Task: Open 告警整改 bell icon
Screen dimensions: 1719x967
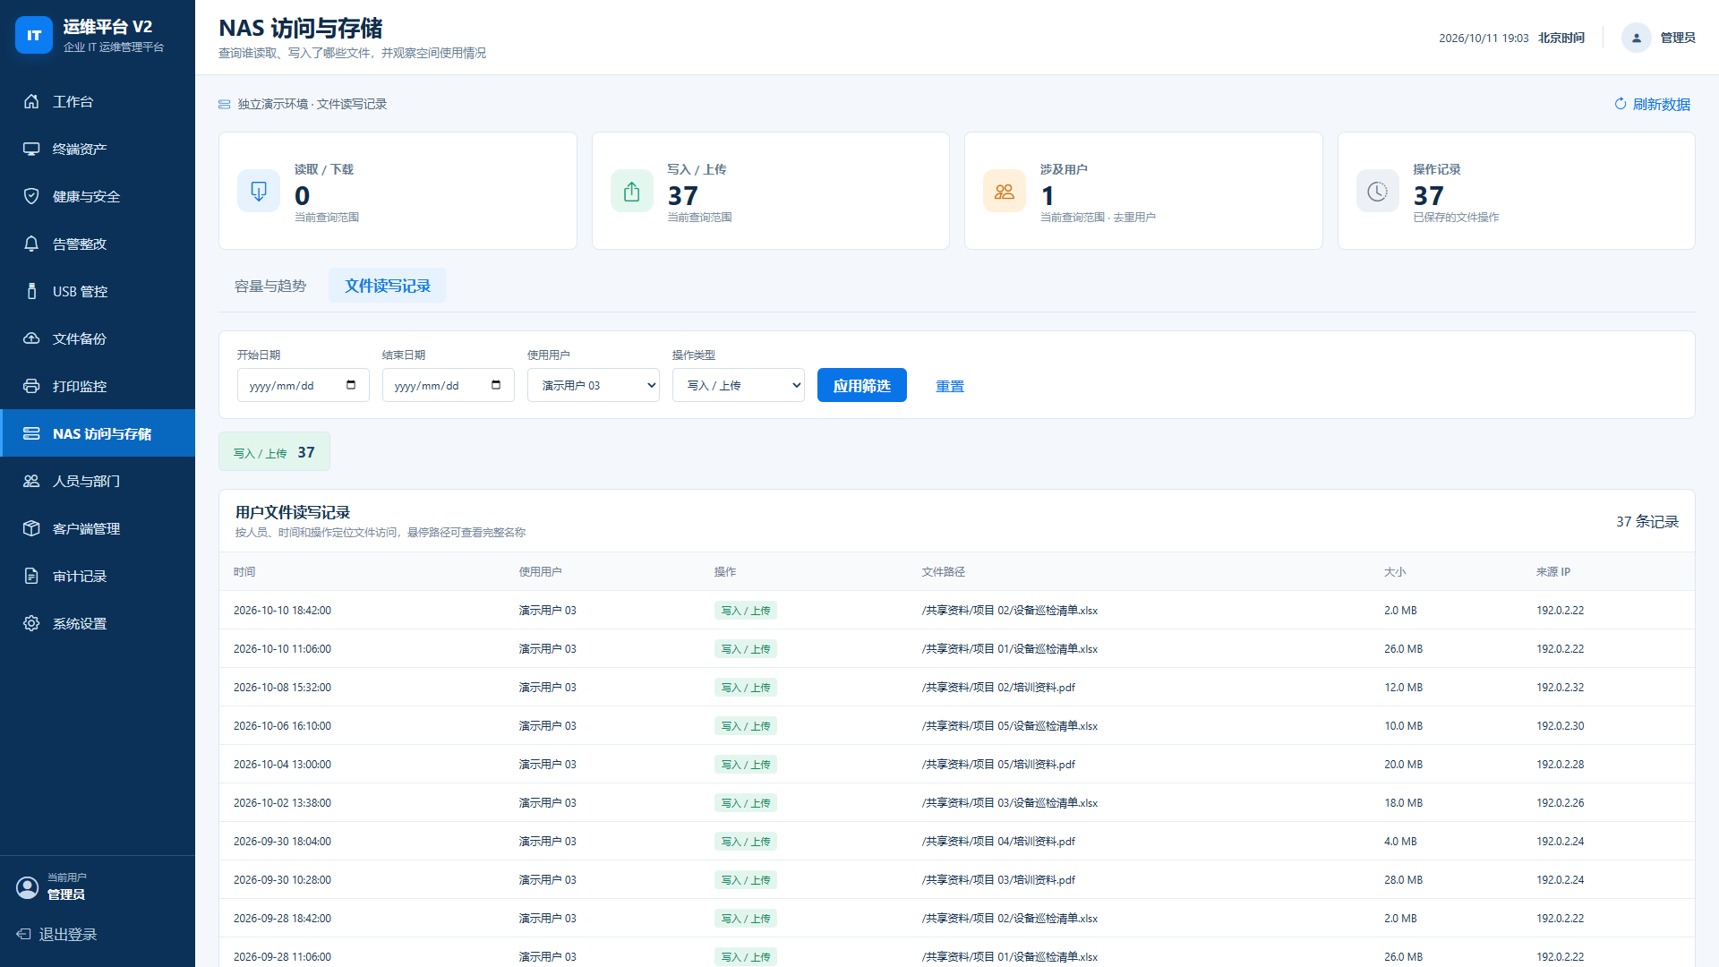Action: [x=31, y=244]
